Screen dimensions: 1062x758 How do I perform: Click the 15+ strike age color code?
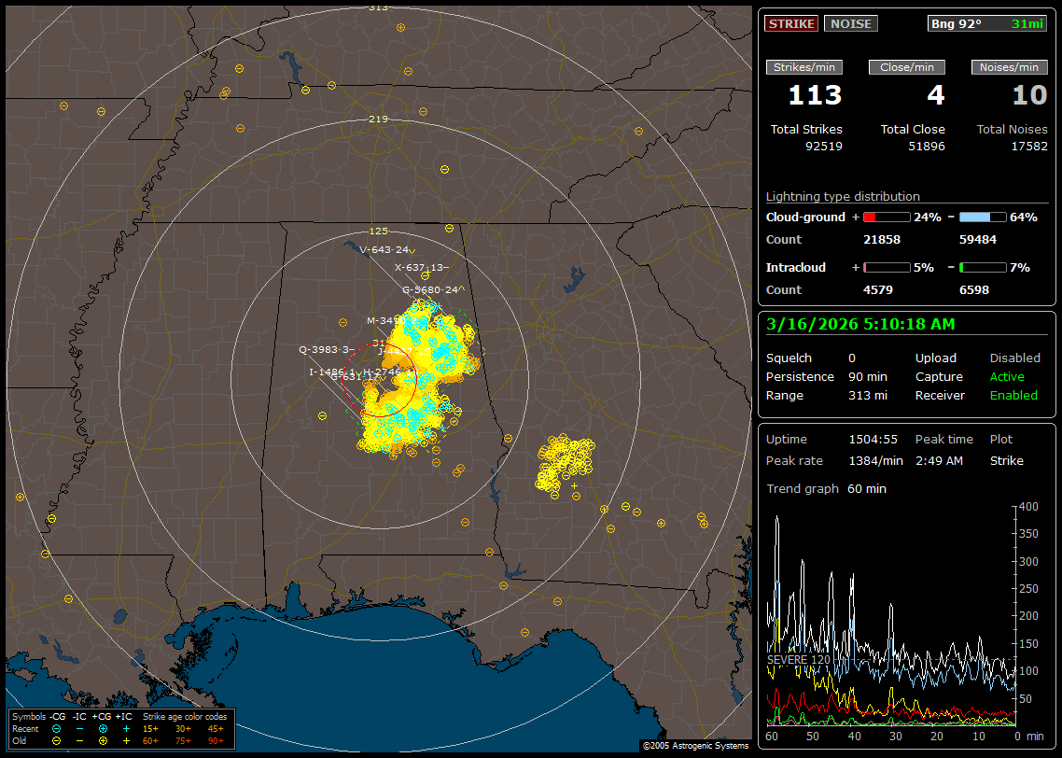click(x=150, y=728)
